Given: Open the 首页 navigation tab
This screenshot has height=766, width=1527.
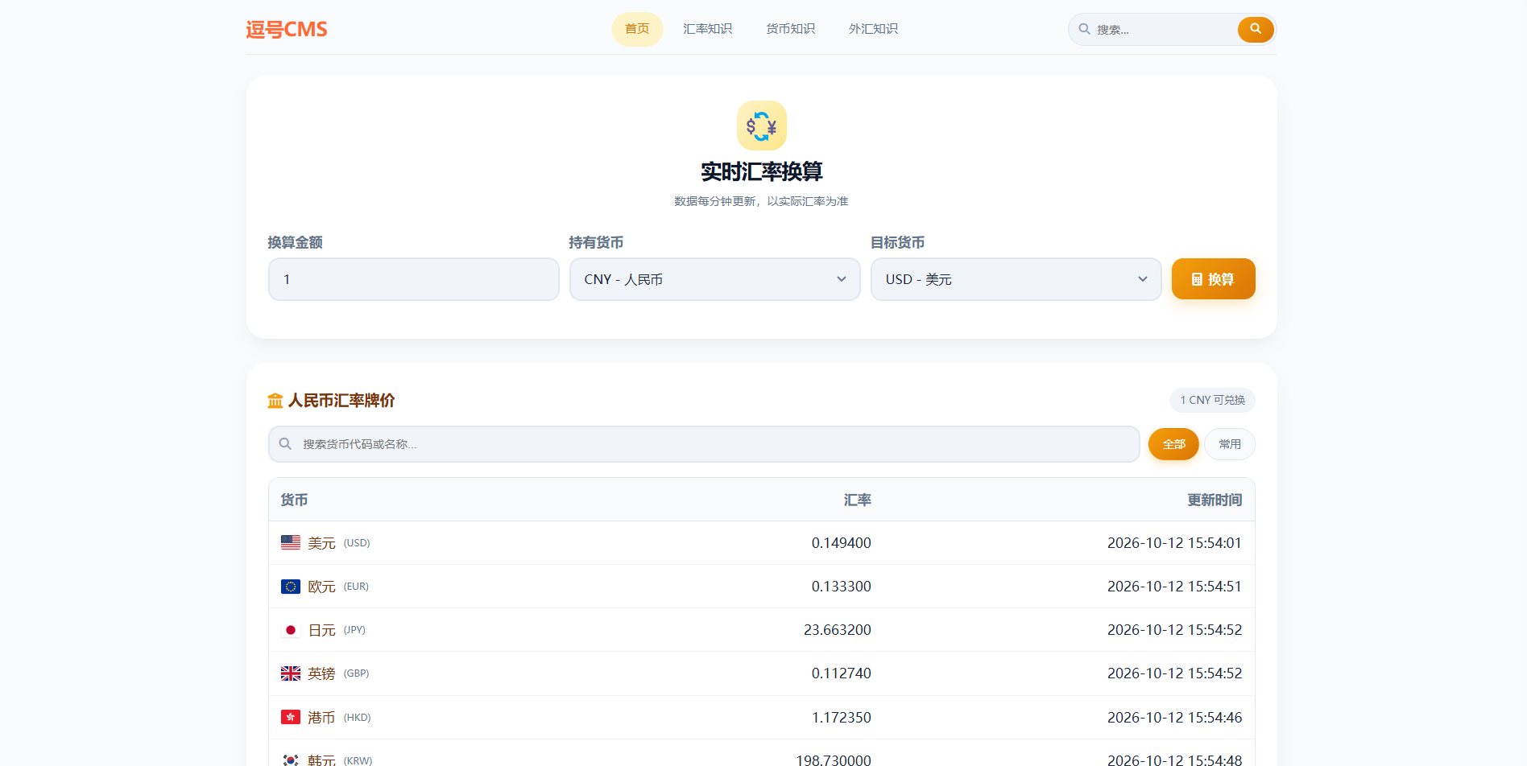Looking at the screenshot, I should (x=637, y=29).
